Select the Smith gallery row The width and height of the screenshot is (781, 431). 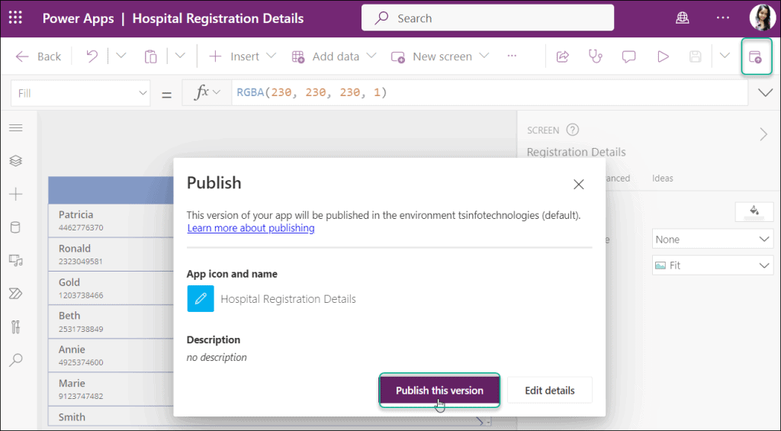(x=111, y=417)
